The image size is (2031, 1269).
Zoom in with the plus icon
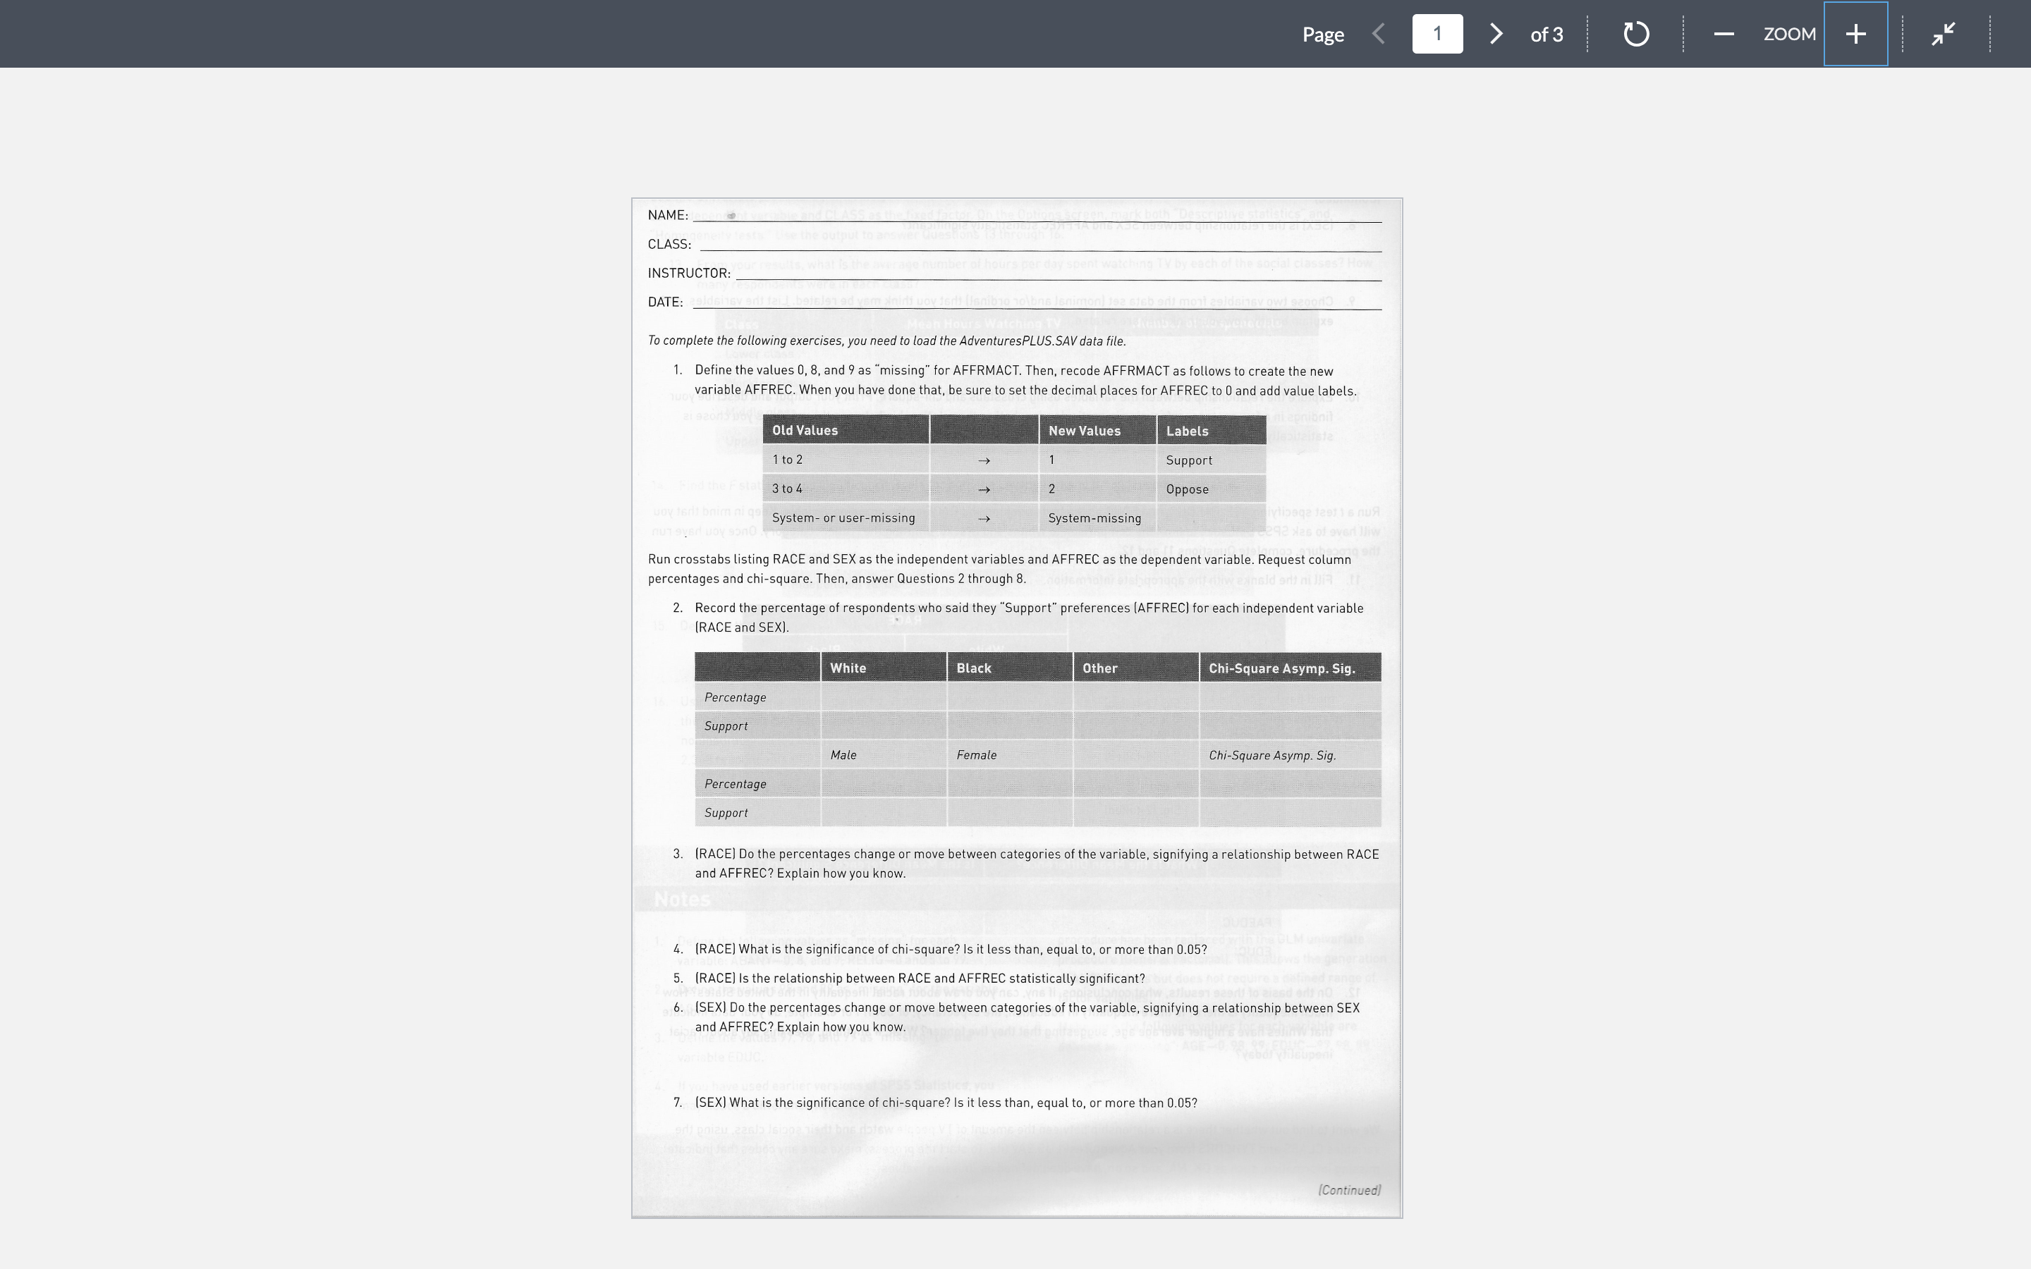[x=1855, y=35]
